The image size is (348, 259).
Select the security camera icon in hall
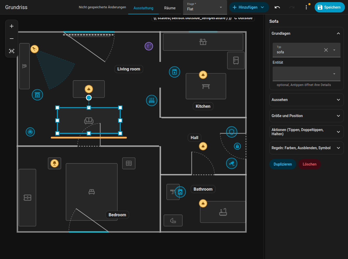pyautogui.click(x=231, y=163)
